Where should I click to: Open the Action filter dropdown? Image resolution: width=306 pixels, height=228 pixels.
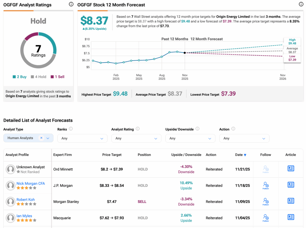pos(244,138)
